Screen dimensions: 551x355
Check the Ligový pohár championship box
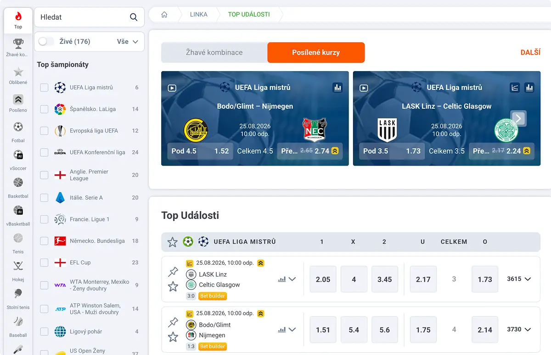[x=44, y=332]
